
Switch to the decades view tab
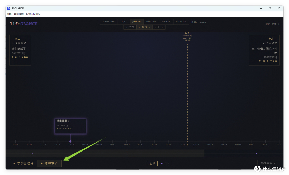coord(109,22)
